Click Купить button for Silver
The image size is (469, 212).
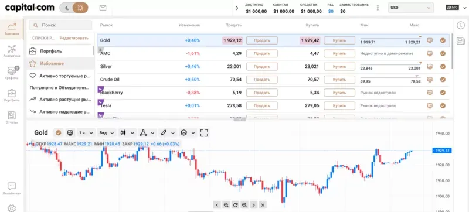(x=339, y=67)
